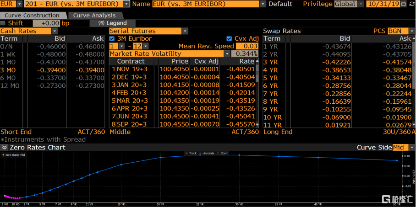Click the Shift +0.00 bp input field
Image resolution: width=416 pixels, height=207 pixels.
[x=47, y=23]
